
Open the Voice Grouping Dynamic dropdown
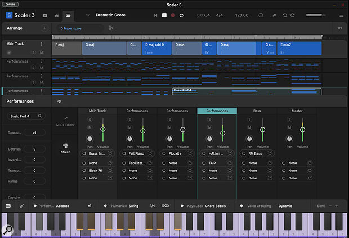point(285,206)
